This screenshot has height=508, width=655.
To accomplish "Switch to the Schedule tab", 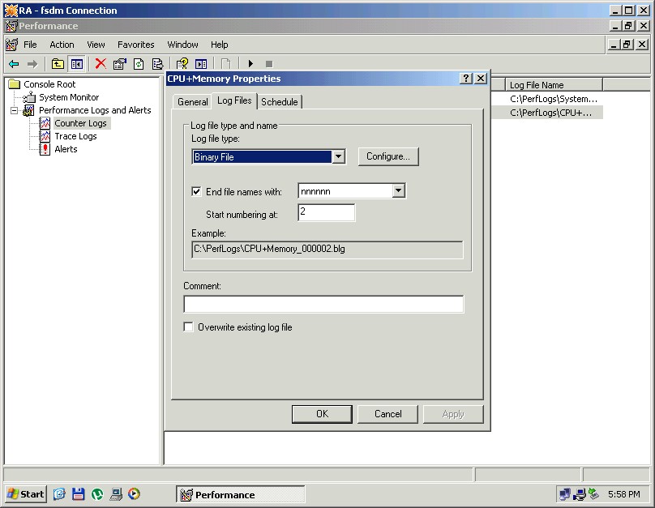I will point(280,102).
